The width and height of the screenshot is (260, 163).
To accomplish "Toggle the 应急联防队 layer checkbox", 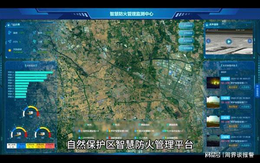I will point(163,138).
